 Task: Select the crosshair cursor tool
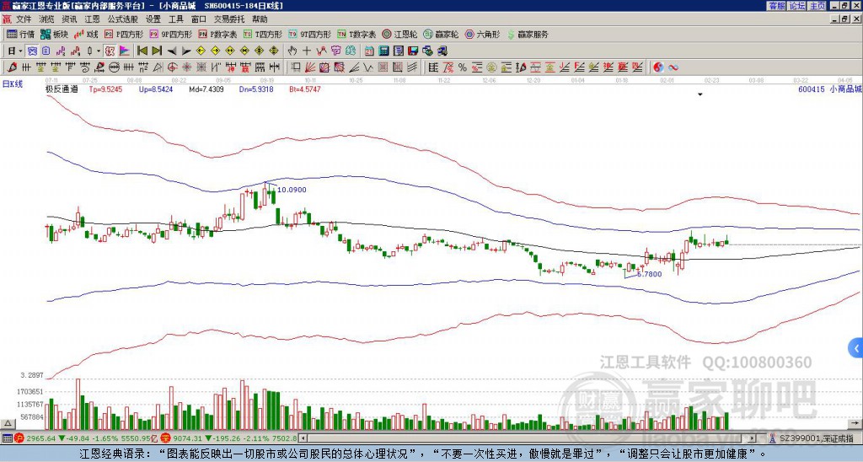pos(307,51)
